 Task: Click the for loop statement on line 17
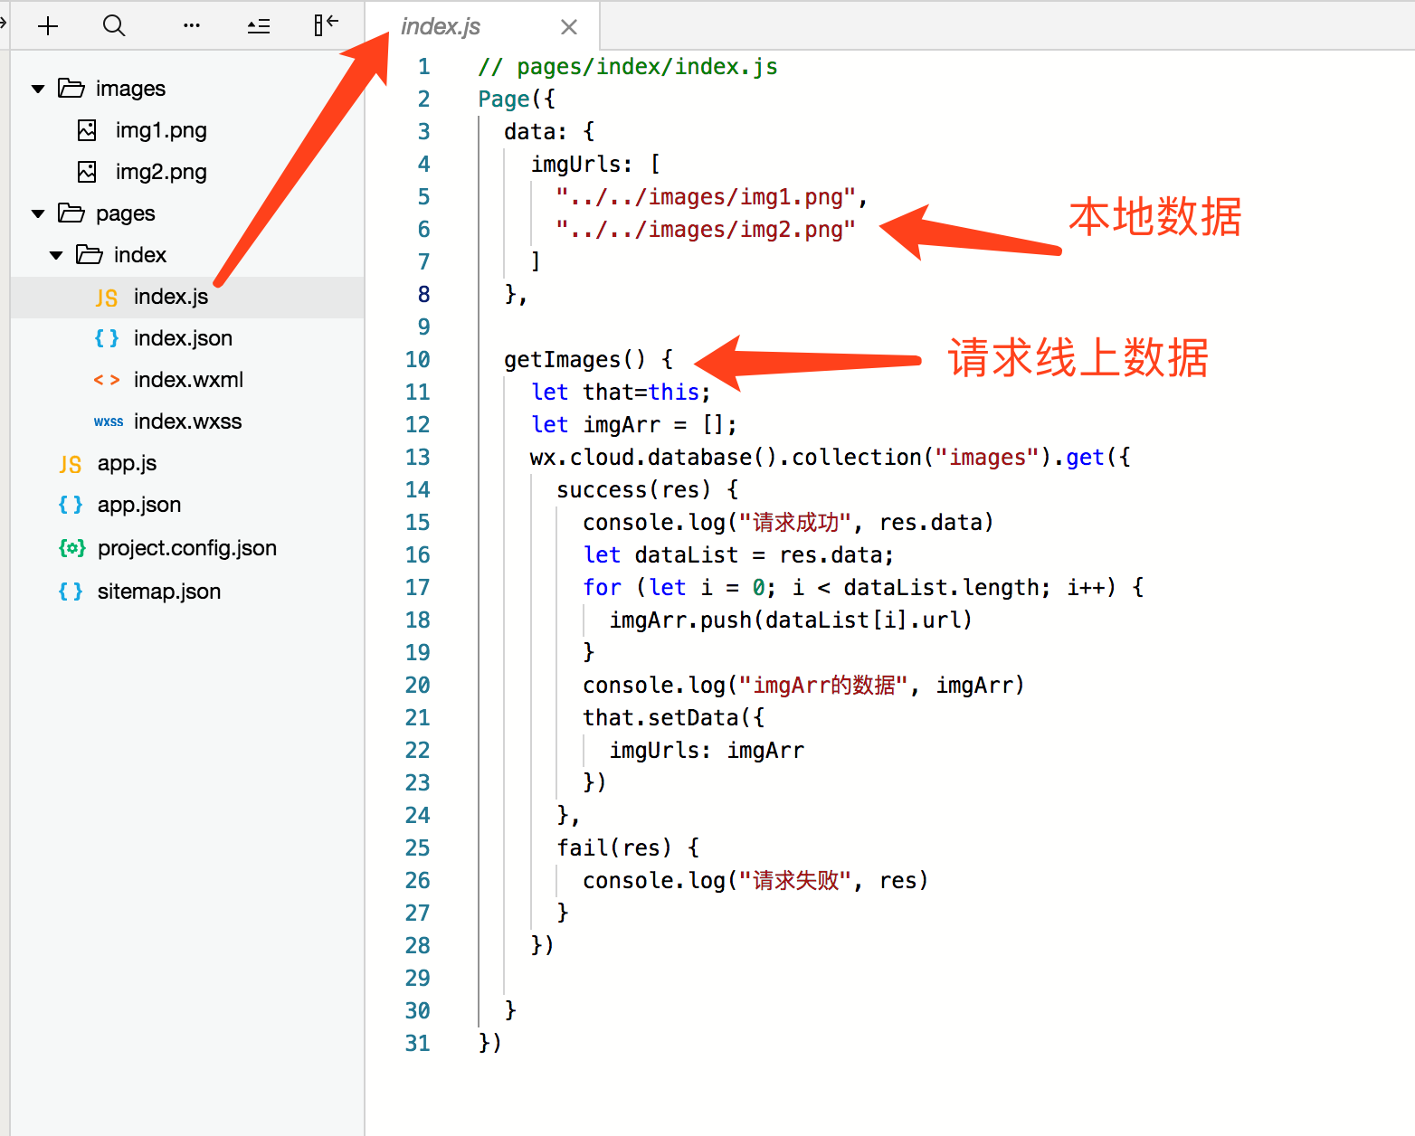coord(863,588)
